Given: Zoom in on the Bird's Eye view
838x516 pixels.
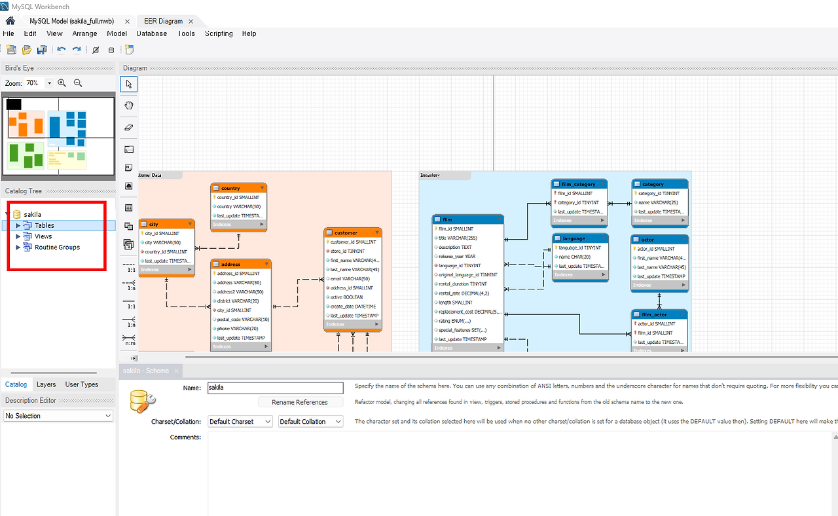Looking at the screenshot, I should pos(62,83).
